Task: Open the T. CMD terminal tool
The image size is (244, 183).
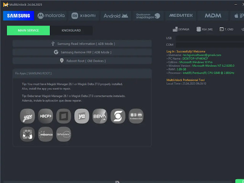Action: click(226, 29)
